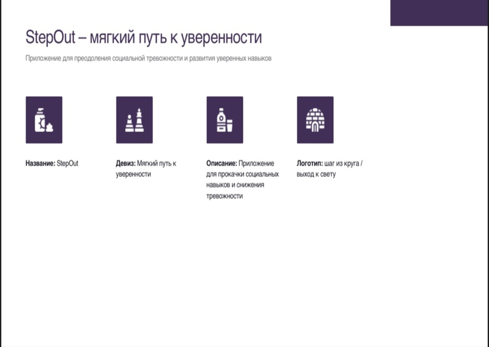Click the bold word Логотип
The width and height of the screenshot is (489, 347).
coord(310,164)
